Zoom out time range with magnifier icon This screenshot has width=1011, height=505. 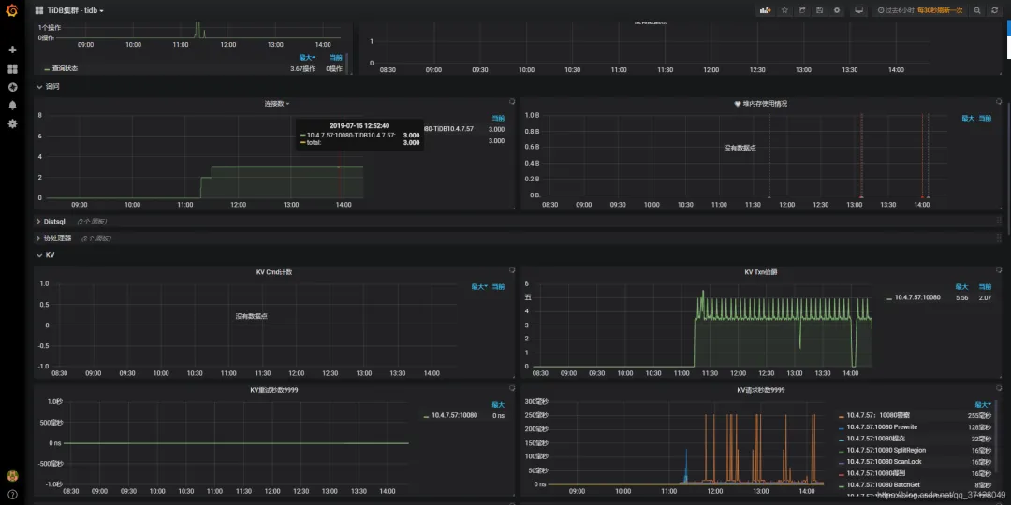pos(977,10)
